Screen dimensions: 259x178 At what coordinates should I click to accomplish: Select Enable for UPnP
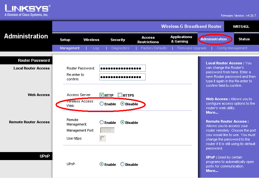101,164
